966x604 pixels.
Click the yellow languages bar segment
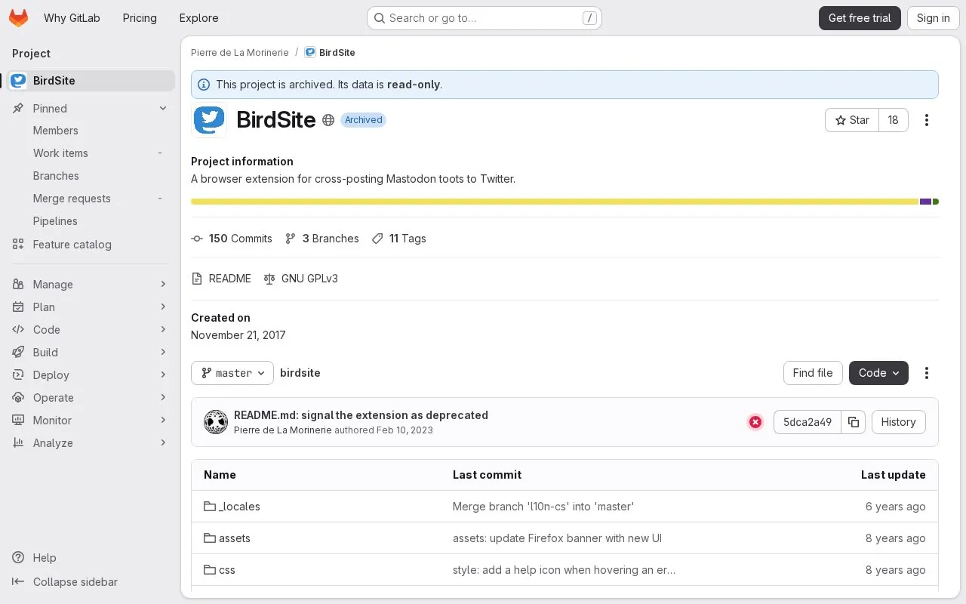[x=555, y=202]
